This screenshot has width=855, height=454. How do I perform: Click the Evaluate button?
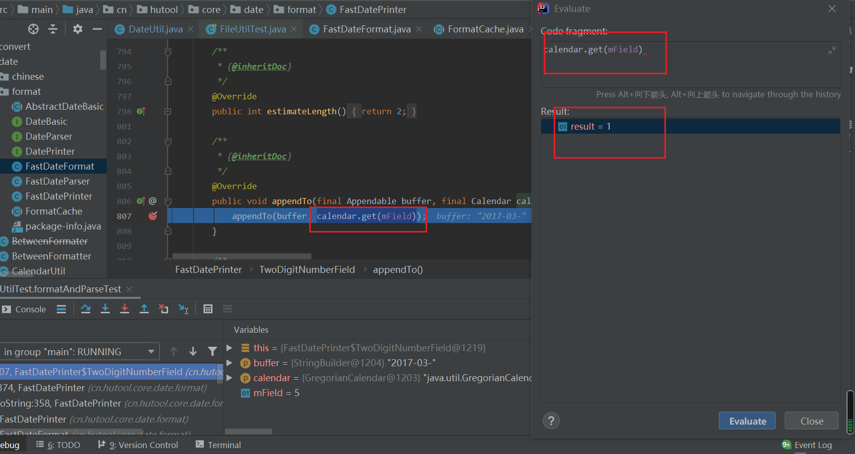click(x=747, y=421)
